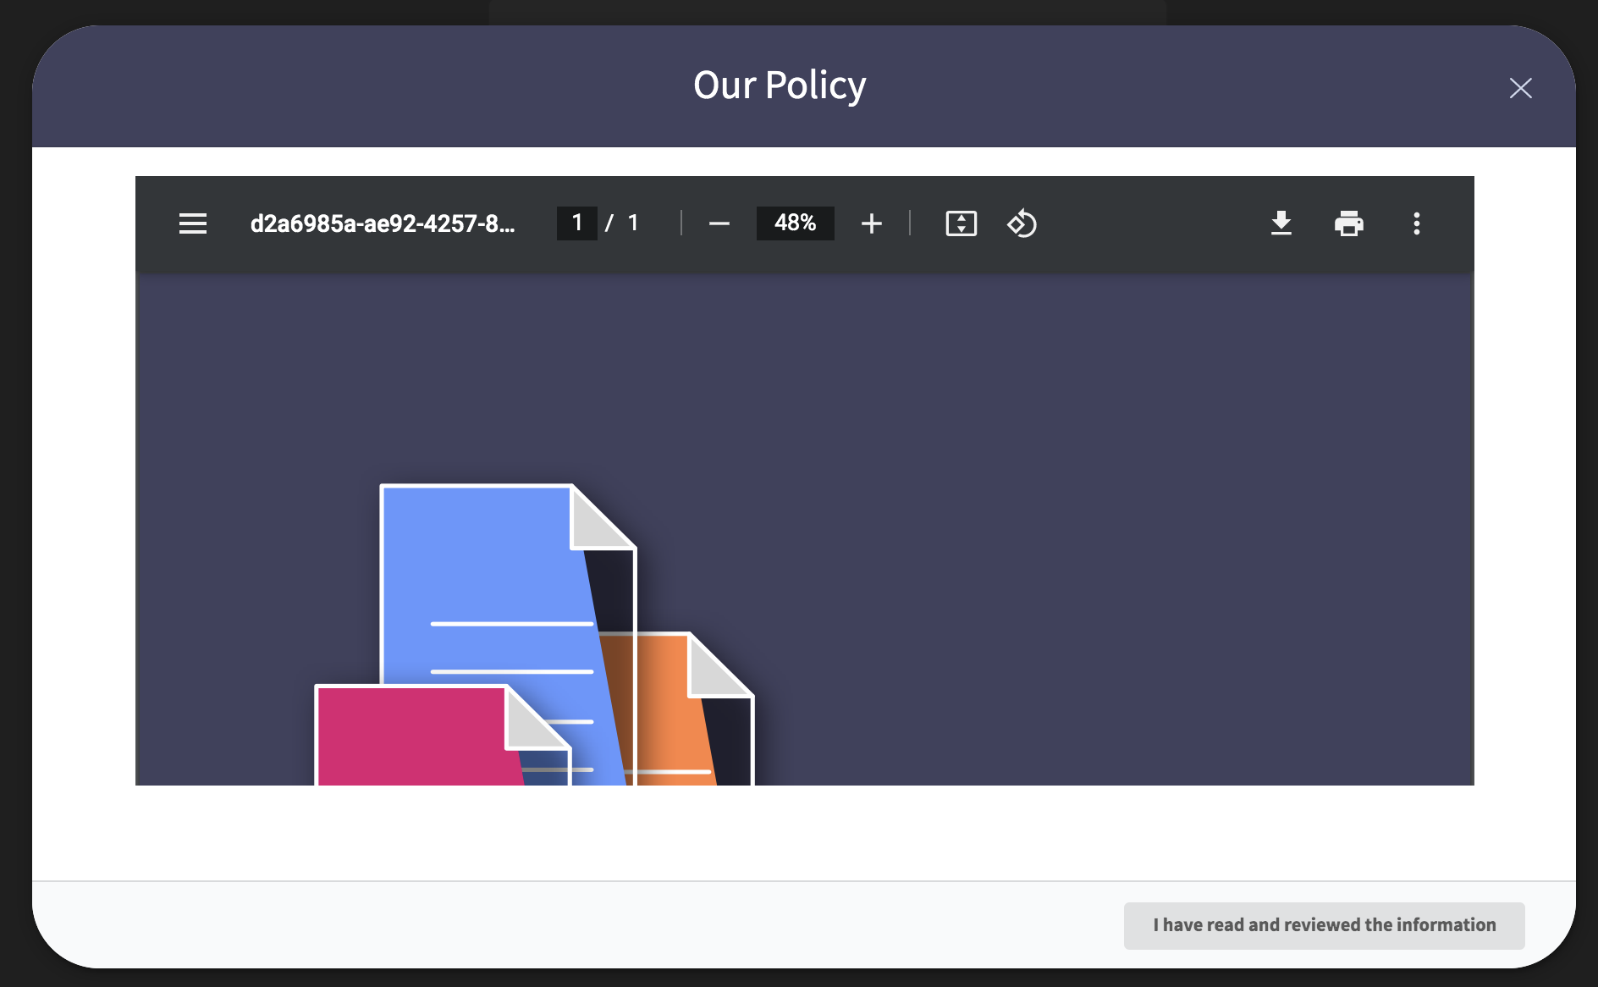Zoom out with the minus icon
This screenshot has height=987, width=1598.
click(719, 223)
